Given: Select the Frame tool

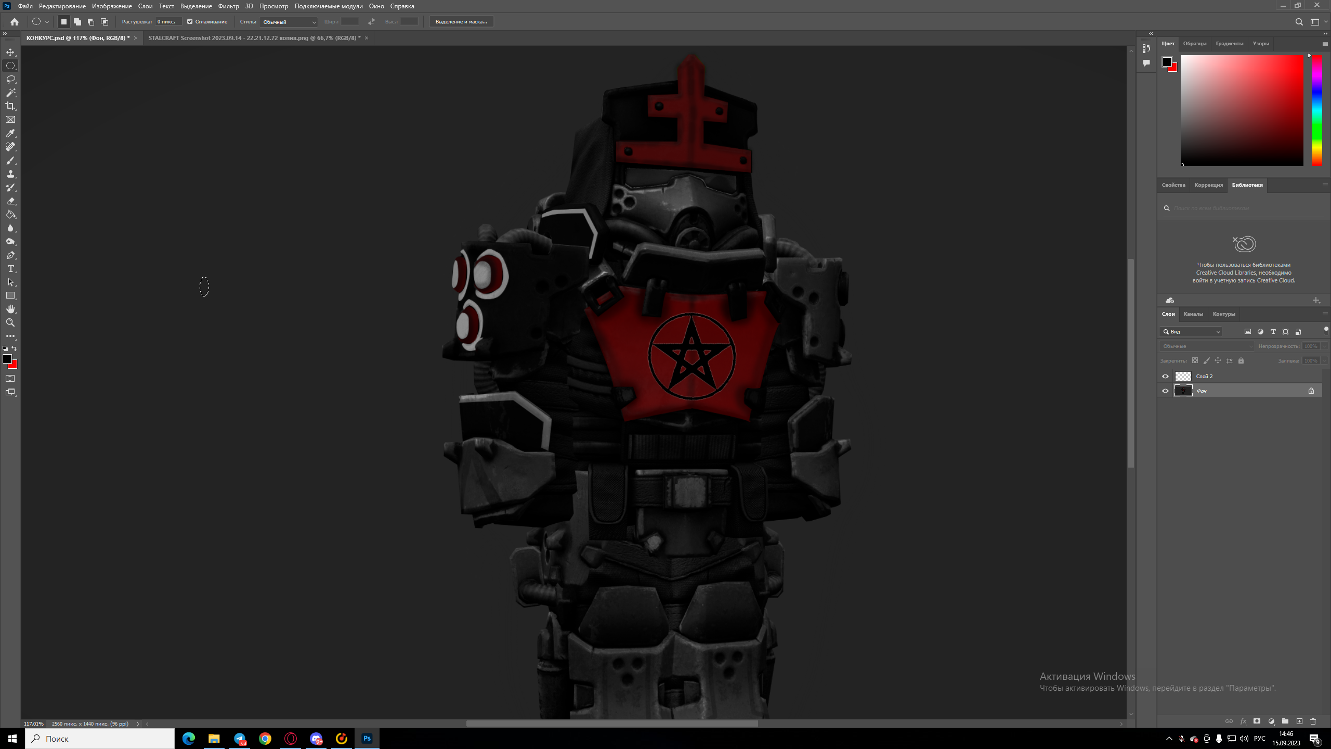Looking at the screenshot, I should tap(10, 120).
